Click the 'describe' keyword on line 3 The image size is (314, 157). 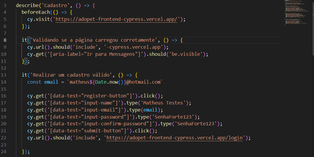(27, 5)
